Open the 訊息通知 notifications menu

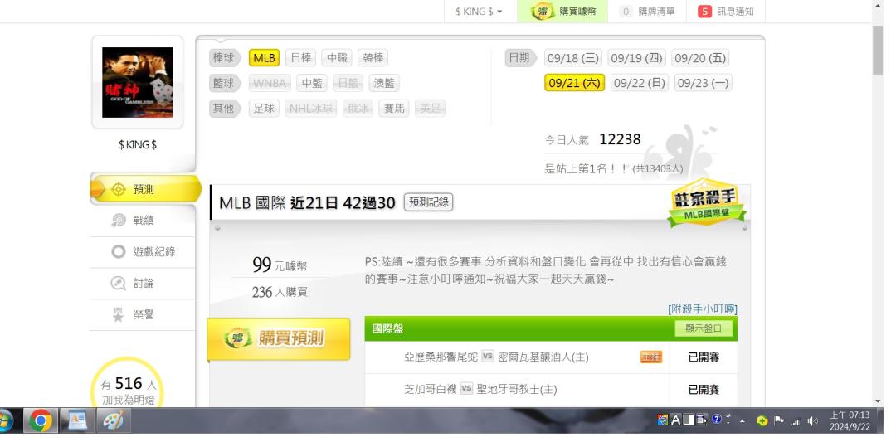(x=726, y=12)
